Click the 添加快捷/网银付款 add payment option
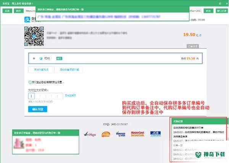This screenshot has height=163, width=229. (x=69, y=70)
